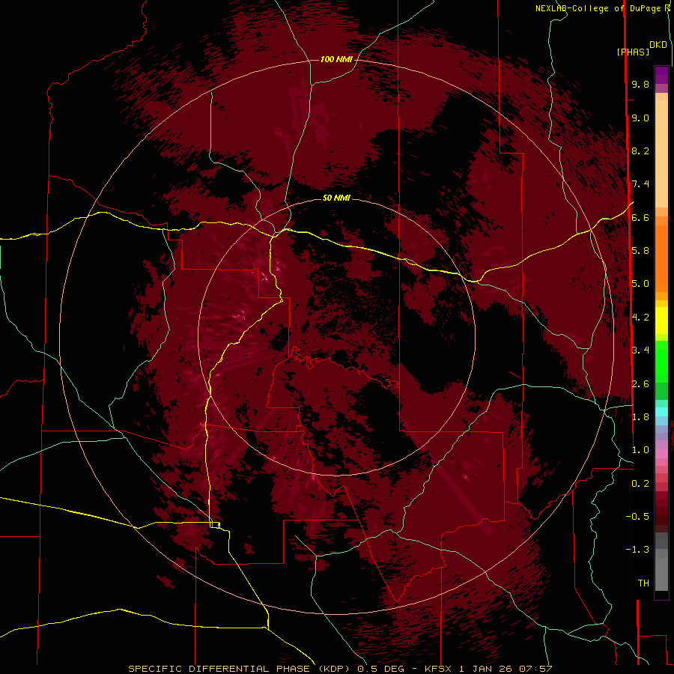Click the 6.6 legend value
Image resolution: width=674 pixels, height=674 pixels.
640,217
